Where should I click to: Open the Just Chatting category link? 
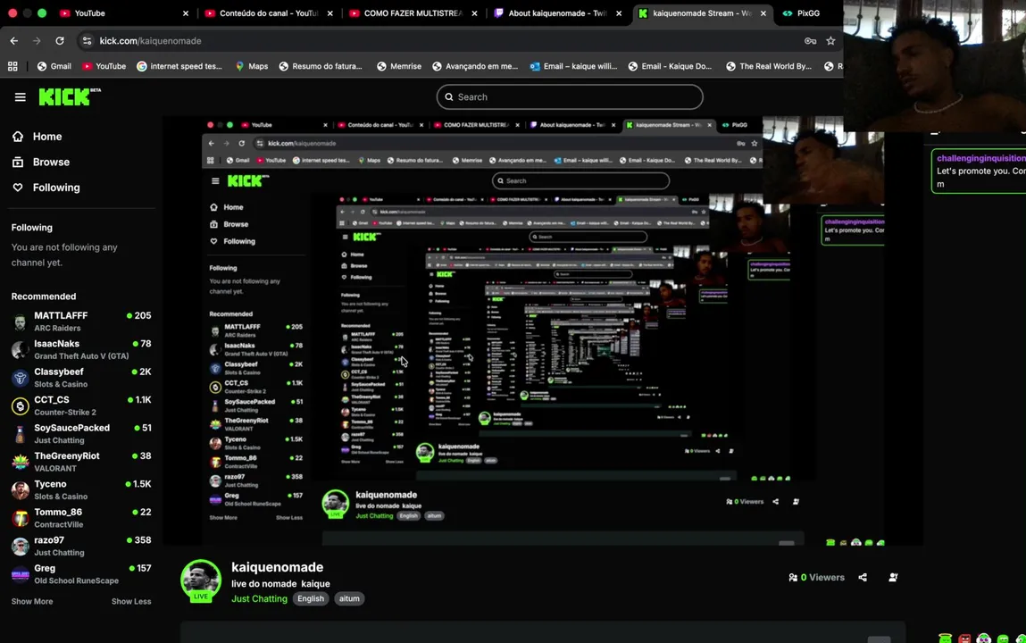pyautogui.click(x=259, y=598)
